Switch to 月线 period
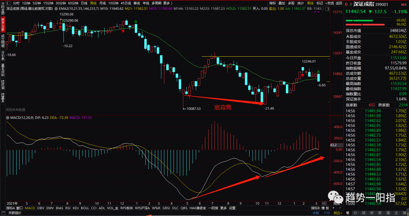Viewport: 409px width, 216px height. [103, 3]
